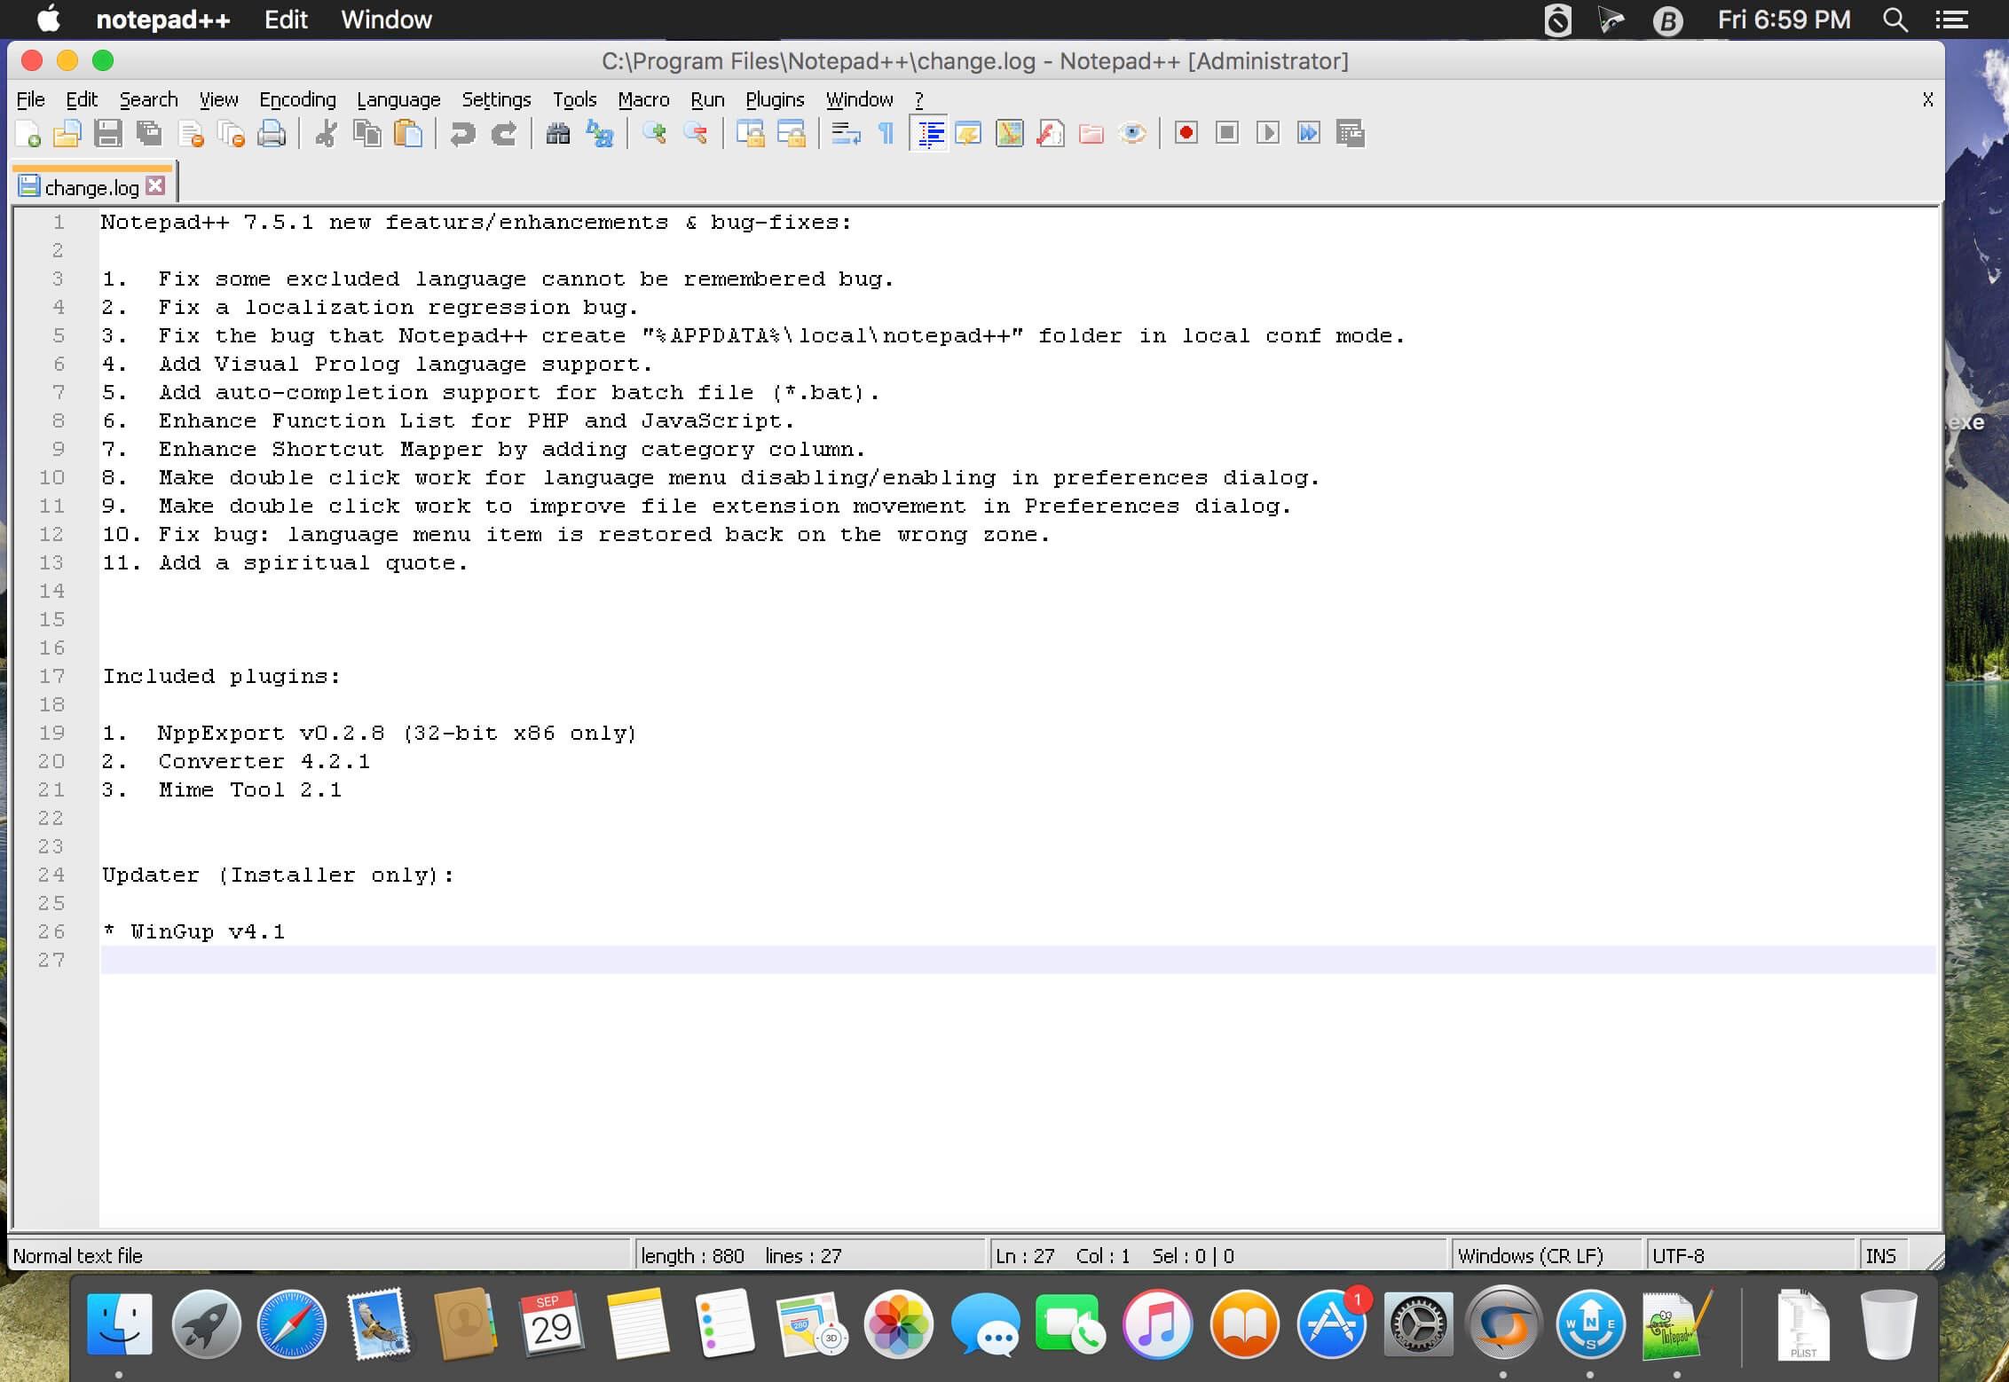Screen dimensions: 2009x1382
Task: Toggle Synchronize Horizontal Scrolling
Action: [792, 134]
